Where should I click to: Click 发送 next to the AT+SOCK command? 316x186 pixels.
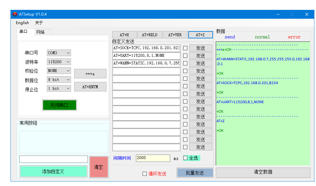click(x=201, y=48)
